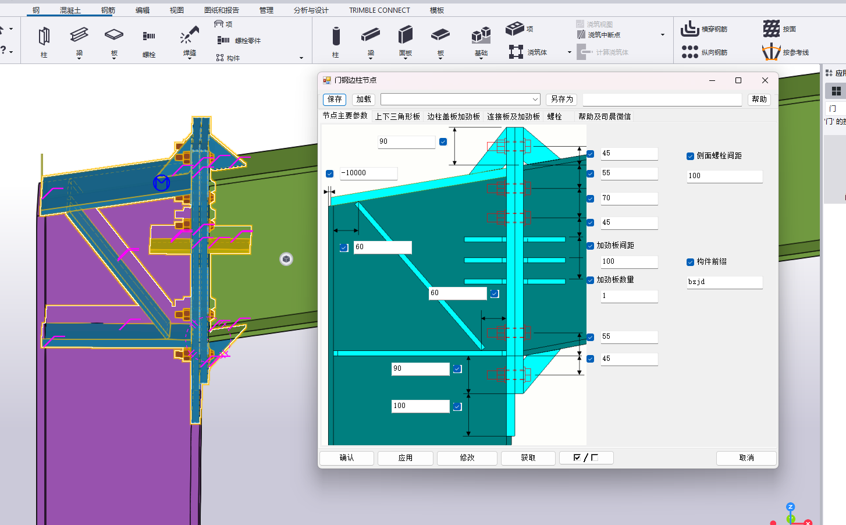Image resolution: width=846 pixels, height=525 pixels.
Task: Click the 应用 button
Action: (x=406, y=458)
